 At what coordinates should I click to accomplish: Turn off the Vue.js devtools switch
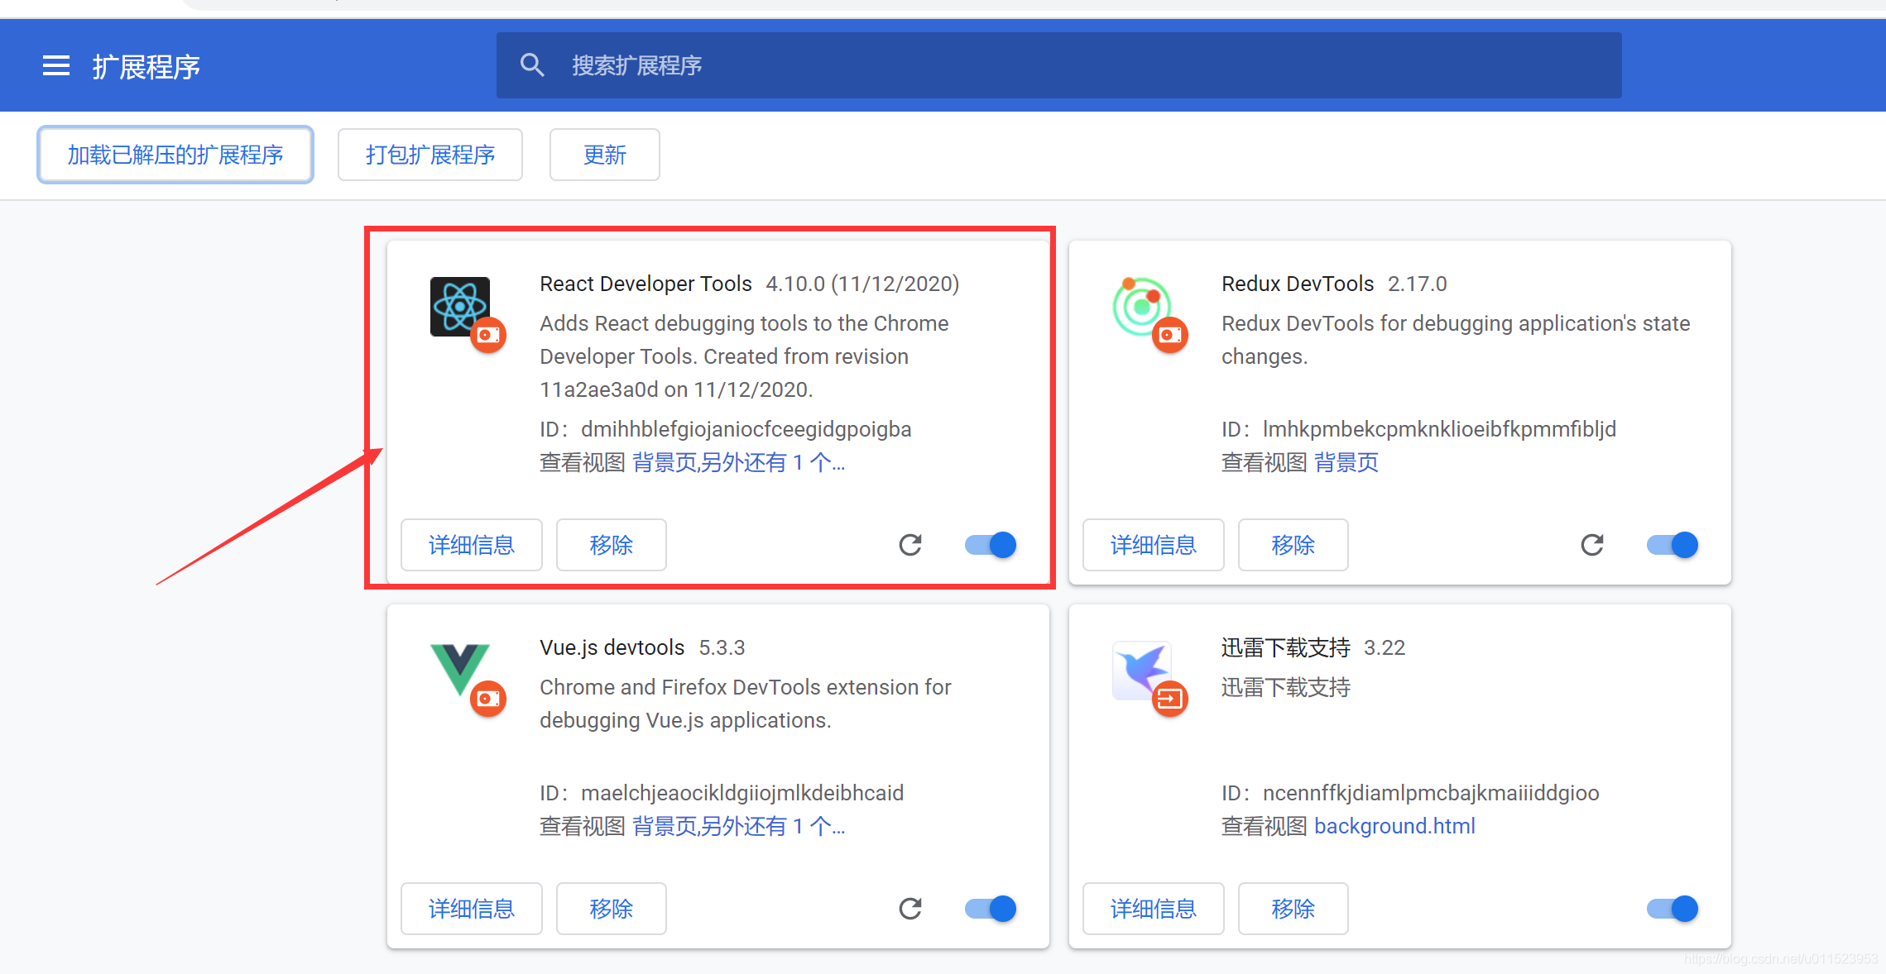(991, 909)
